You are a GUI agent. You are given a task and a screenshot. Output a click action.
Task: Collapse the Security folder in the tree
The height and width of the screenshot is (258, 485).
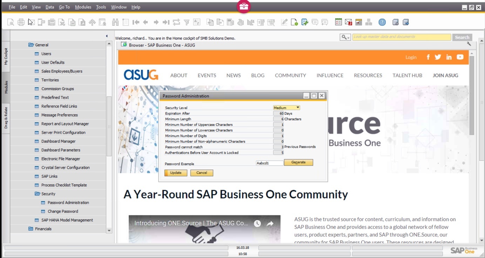coord(38,194)
